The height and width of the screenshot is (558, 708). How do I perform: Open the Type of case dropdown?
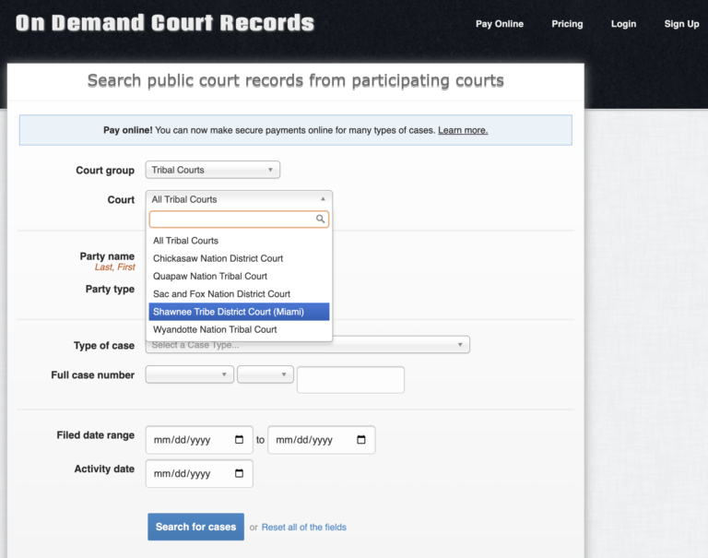tap(307, 345)
